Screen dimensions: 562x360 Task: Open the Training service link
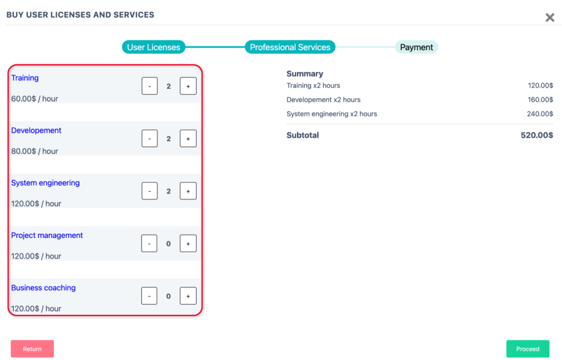[25, 78]
